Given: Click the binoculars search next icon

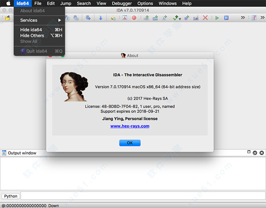Looking at the screenshot, I should [76, 18].
